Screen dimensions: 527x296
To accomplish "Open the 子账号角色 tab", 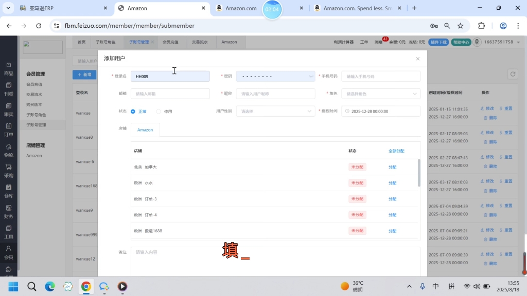I will (x=106, y=42).
